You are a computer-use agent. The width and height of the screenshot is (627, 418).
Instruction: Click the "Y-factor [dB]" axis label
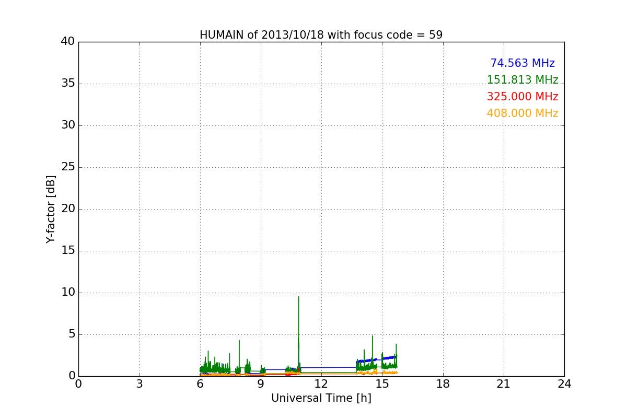(x=51, y=209)
